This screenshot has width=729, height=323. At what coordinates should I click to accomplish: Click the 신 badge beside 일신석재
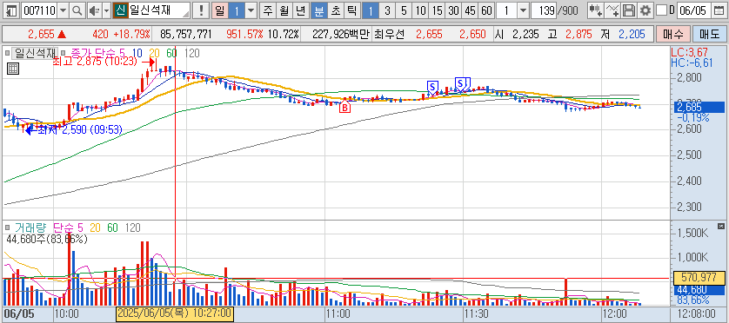coord(121,10)
